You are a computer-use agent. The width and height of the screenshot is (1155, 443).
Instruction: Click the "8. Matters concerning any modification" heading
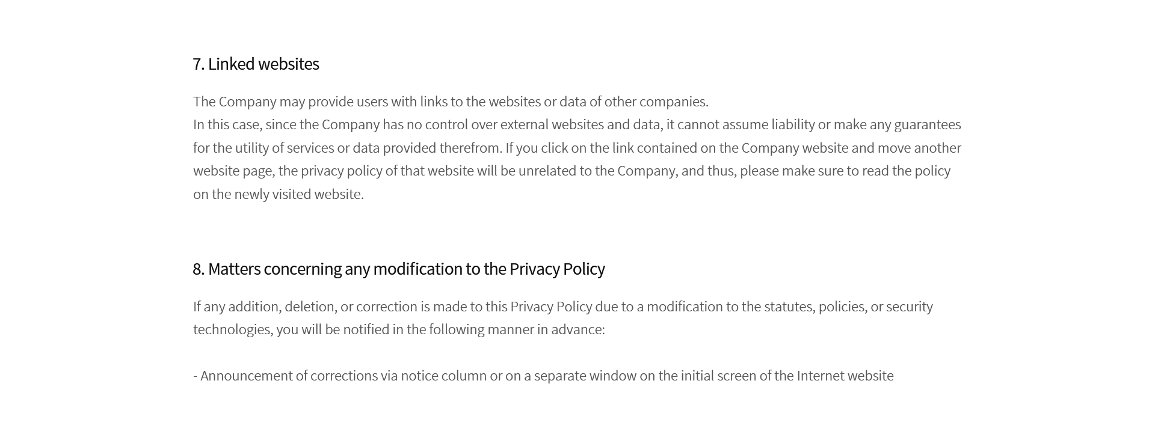398,269
